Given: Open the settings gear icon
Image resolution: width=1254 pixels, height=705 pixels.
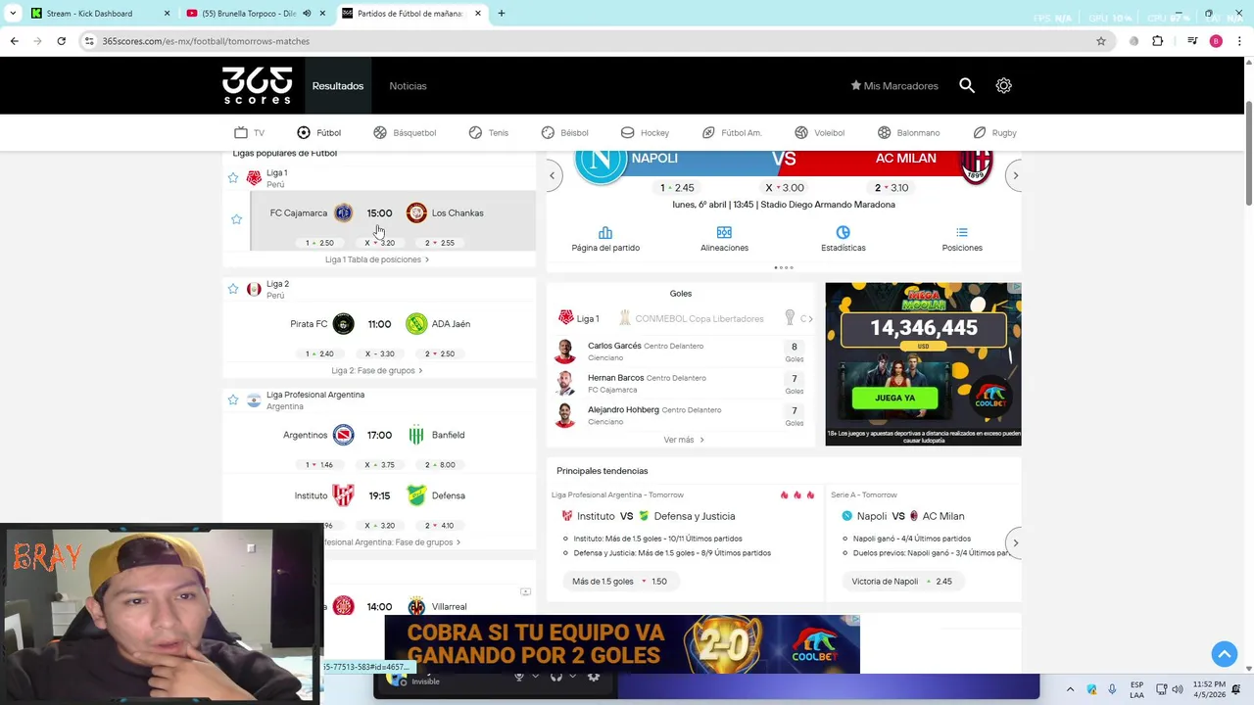Looking at the screenshot, I should tap(1003, 85).
